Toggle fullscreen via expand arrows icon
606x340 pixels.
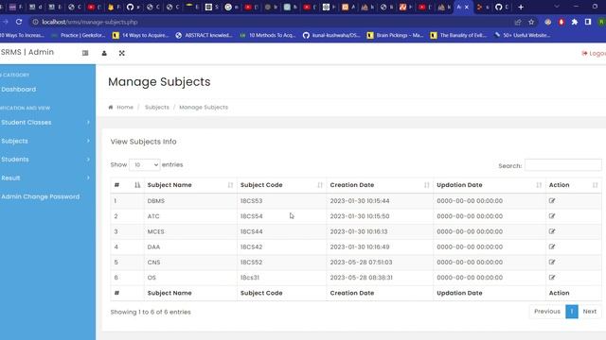tap(122, 53)
